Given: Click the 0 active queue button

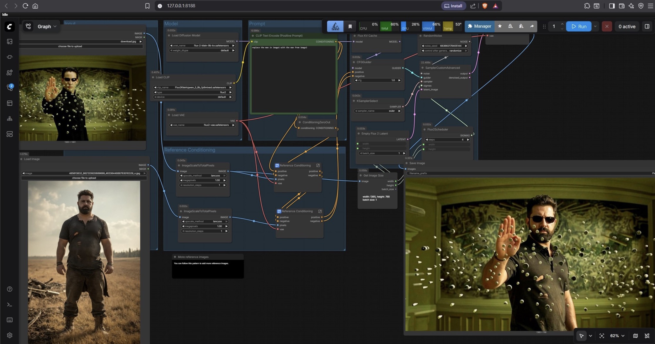Looking at the screenshot, I should (627, 26).
